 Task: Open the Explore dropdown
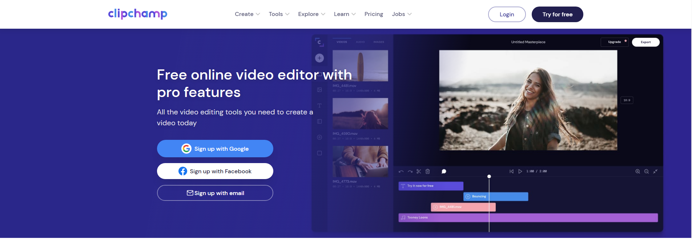pyautogui.click(x=311, y=14)
